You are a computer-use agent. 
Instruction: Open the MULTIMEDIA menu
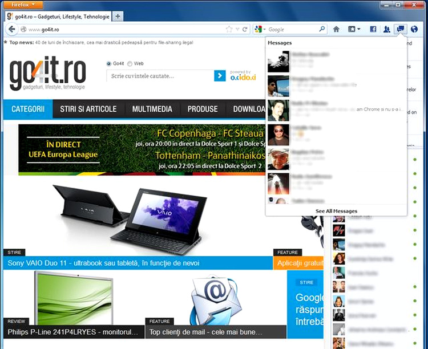click(x=152, y=109)
